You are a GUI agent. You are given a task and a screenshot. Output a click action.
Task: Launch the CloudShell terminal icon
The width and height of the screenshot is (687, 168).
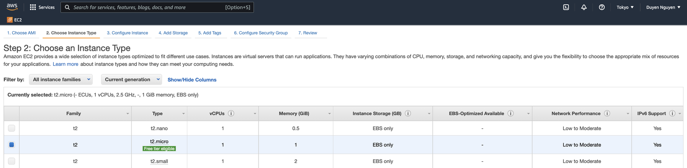tap(566, 7)
